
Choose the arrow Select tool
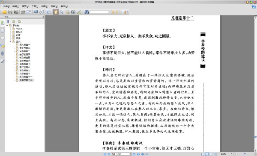[62, 12]
